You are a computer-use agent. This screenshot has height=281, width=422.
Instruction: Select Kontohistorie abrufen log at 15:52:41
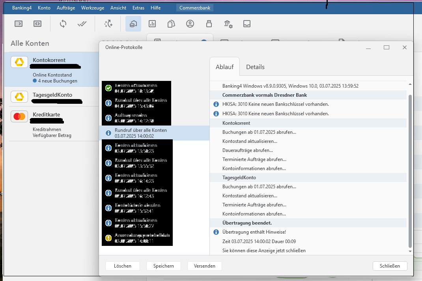coord(154,208)
